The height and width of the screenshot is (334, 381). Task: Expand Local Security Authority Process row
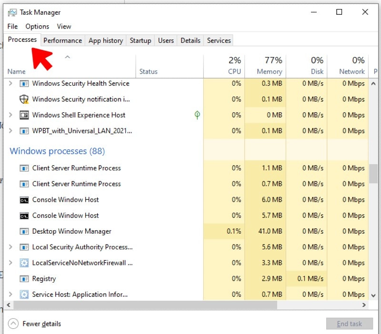point(10,247)
